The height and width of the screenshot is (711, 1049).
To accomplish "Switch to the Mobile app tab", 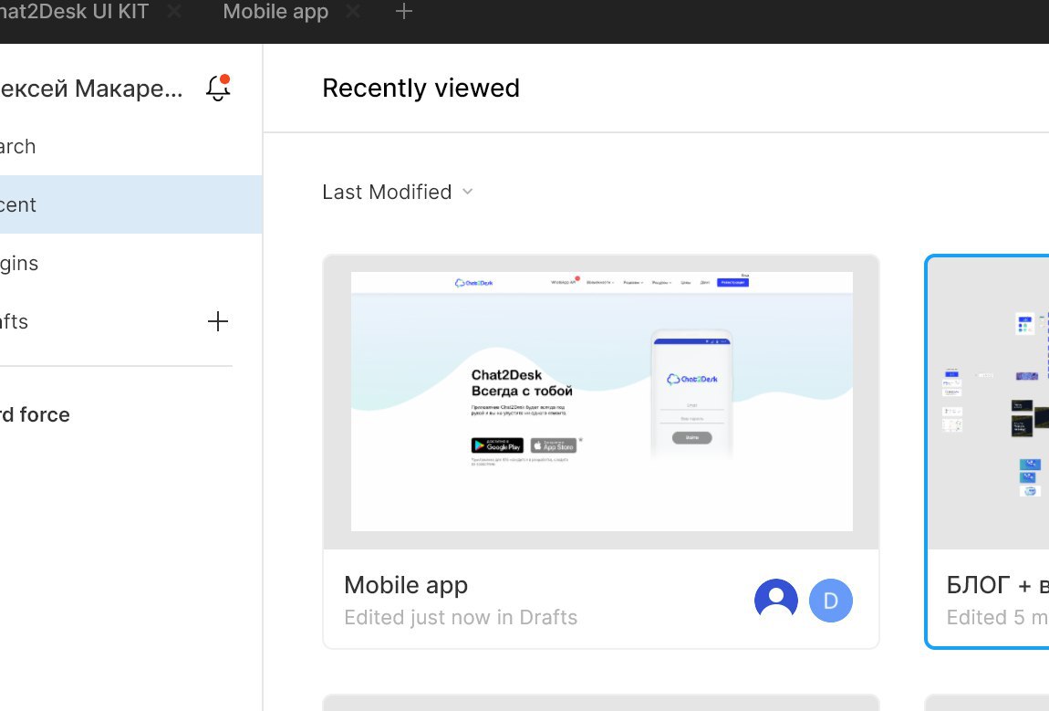I will pos(275,11).
